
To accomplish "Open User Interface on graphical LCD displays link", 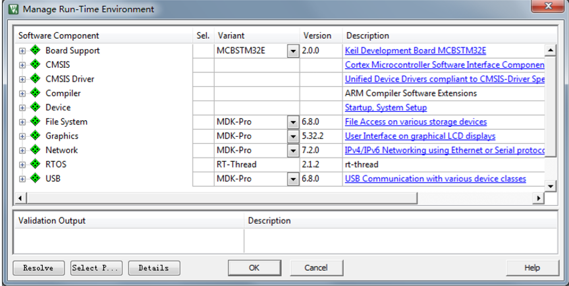I will 420,136.
